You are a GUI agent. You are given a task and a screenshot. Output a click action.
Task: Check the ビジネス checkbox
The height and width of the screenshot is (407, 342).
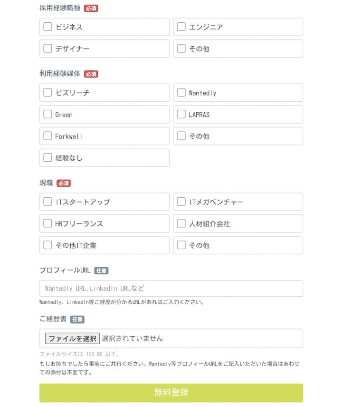coord(47,27)
